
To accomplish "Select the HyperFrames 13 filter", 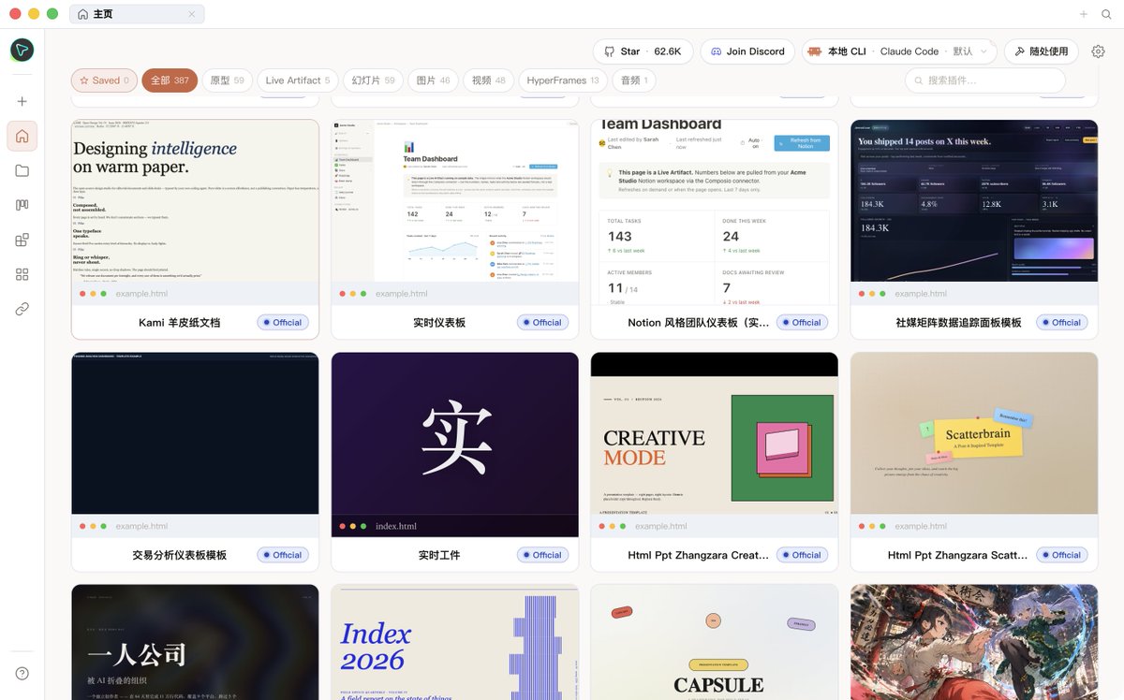I will pos(563,80).
